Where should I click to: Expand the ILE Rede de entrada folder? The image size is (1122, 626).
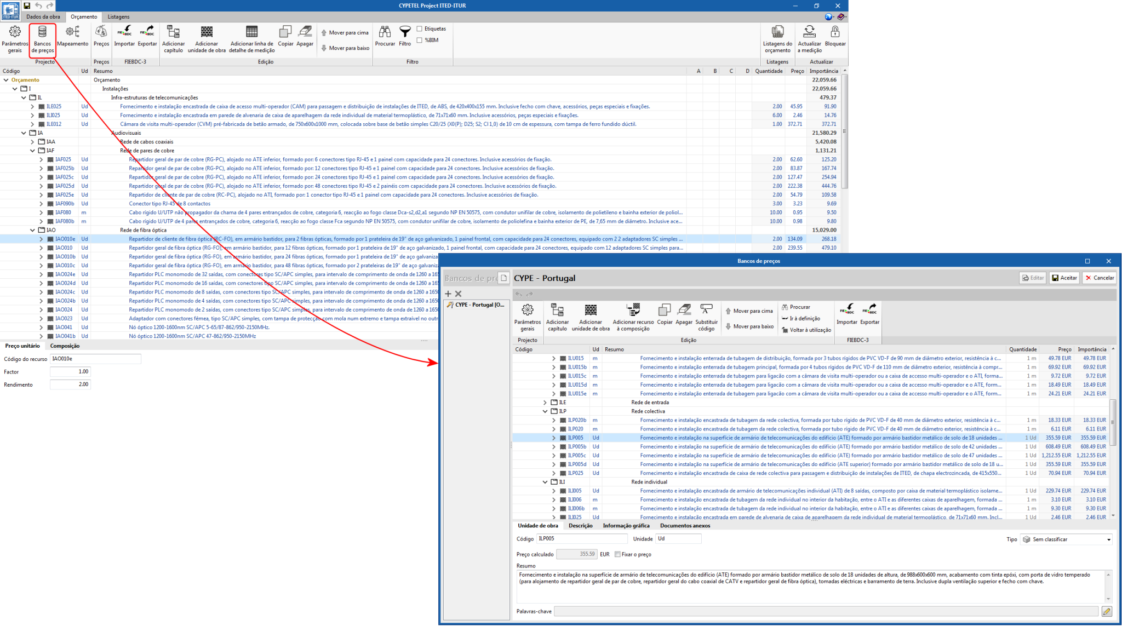click(545, 403)
